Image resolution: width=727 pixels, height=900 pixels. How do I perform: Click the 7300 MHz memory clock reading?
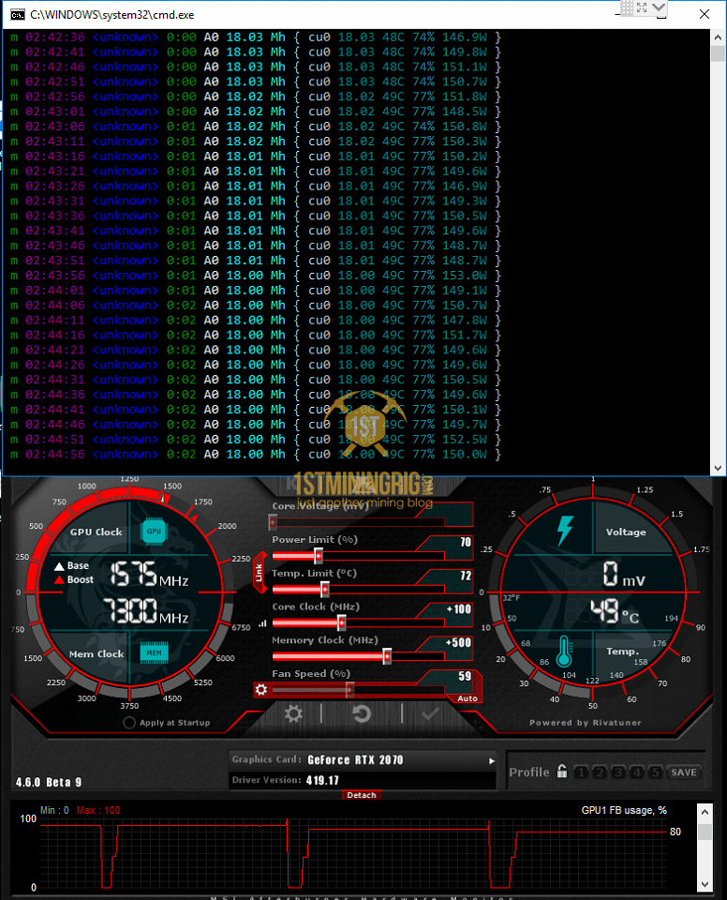(146, 611)
